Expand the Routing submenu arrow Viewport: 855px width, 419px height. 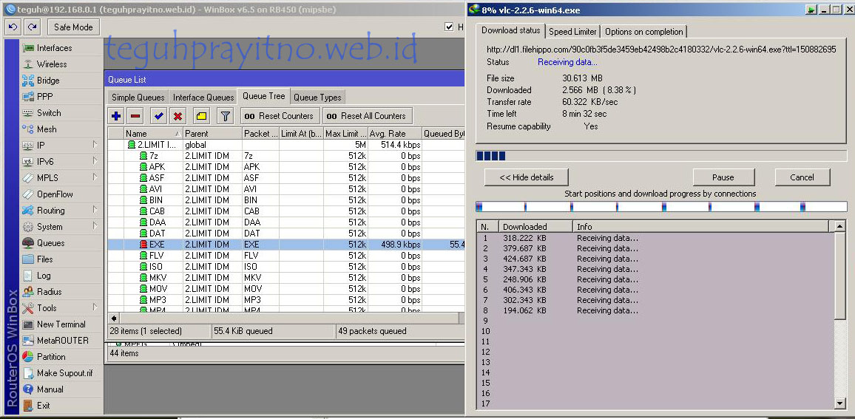[x=95, y=211]
